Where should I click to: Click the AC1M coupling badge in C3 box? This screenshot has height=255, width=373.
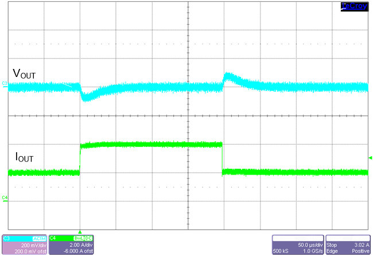coord(38,237)
